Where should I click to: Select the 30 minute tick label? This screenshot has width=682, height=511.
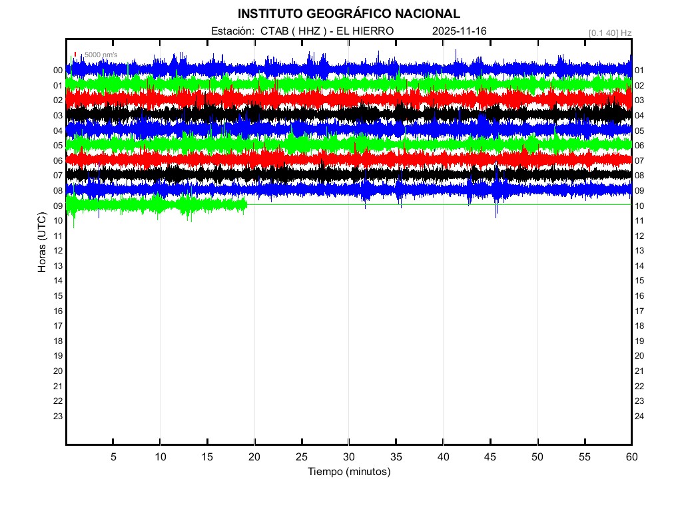pos(348,457)
